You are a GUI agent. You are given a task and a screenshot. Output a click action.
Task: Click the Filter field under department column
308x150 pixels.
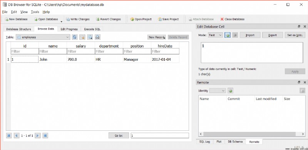(x=109, y=52)
